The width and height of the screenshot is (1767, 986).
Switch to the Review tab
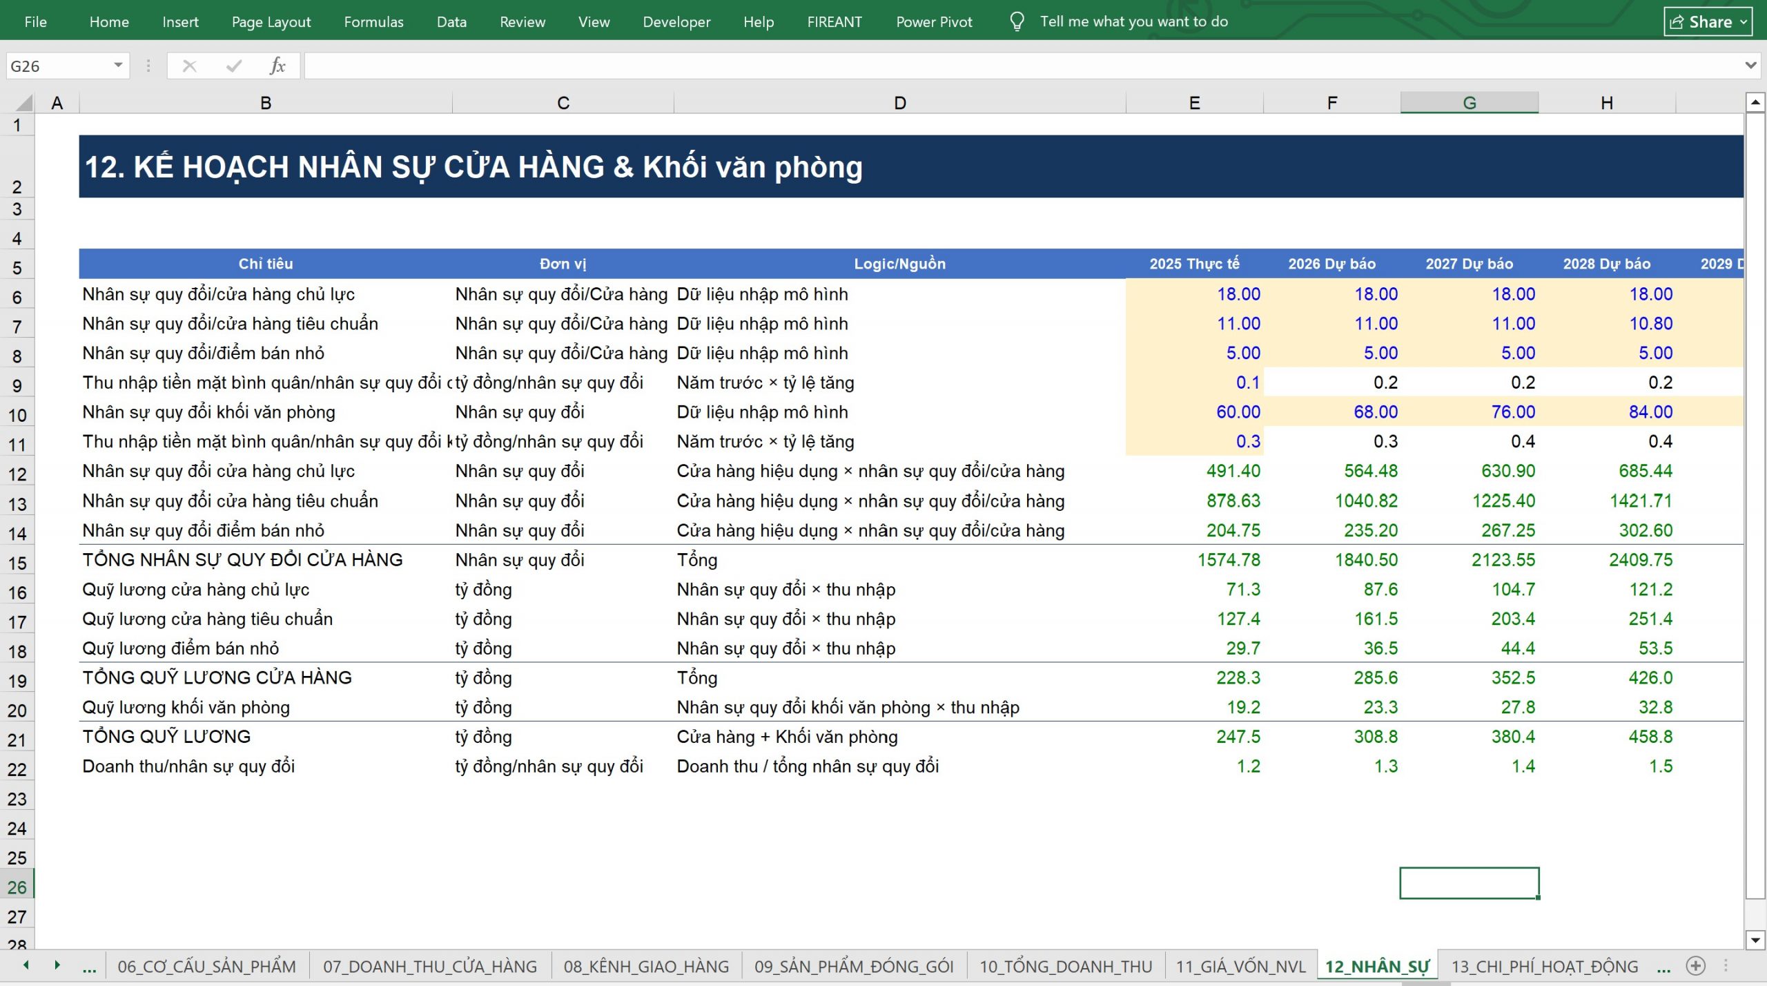(x=523, y=21)
